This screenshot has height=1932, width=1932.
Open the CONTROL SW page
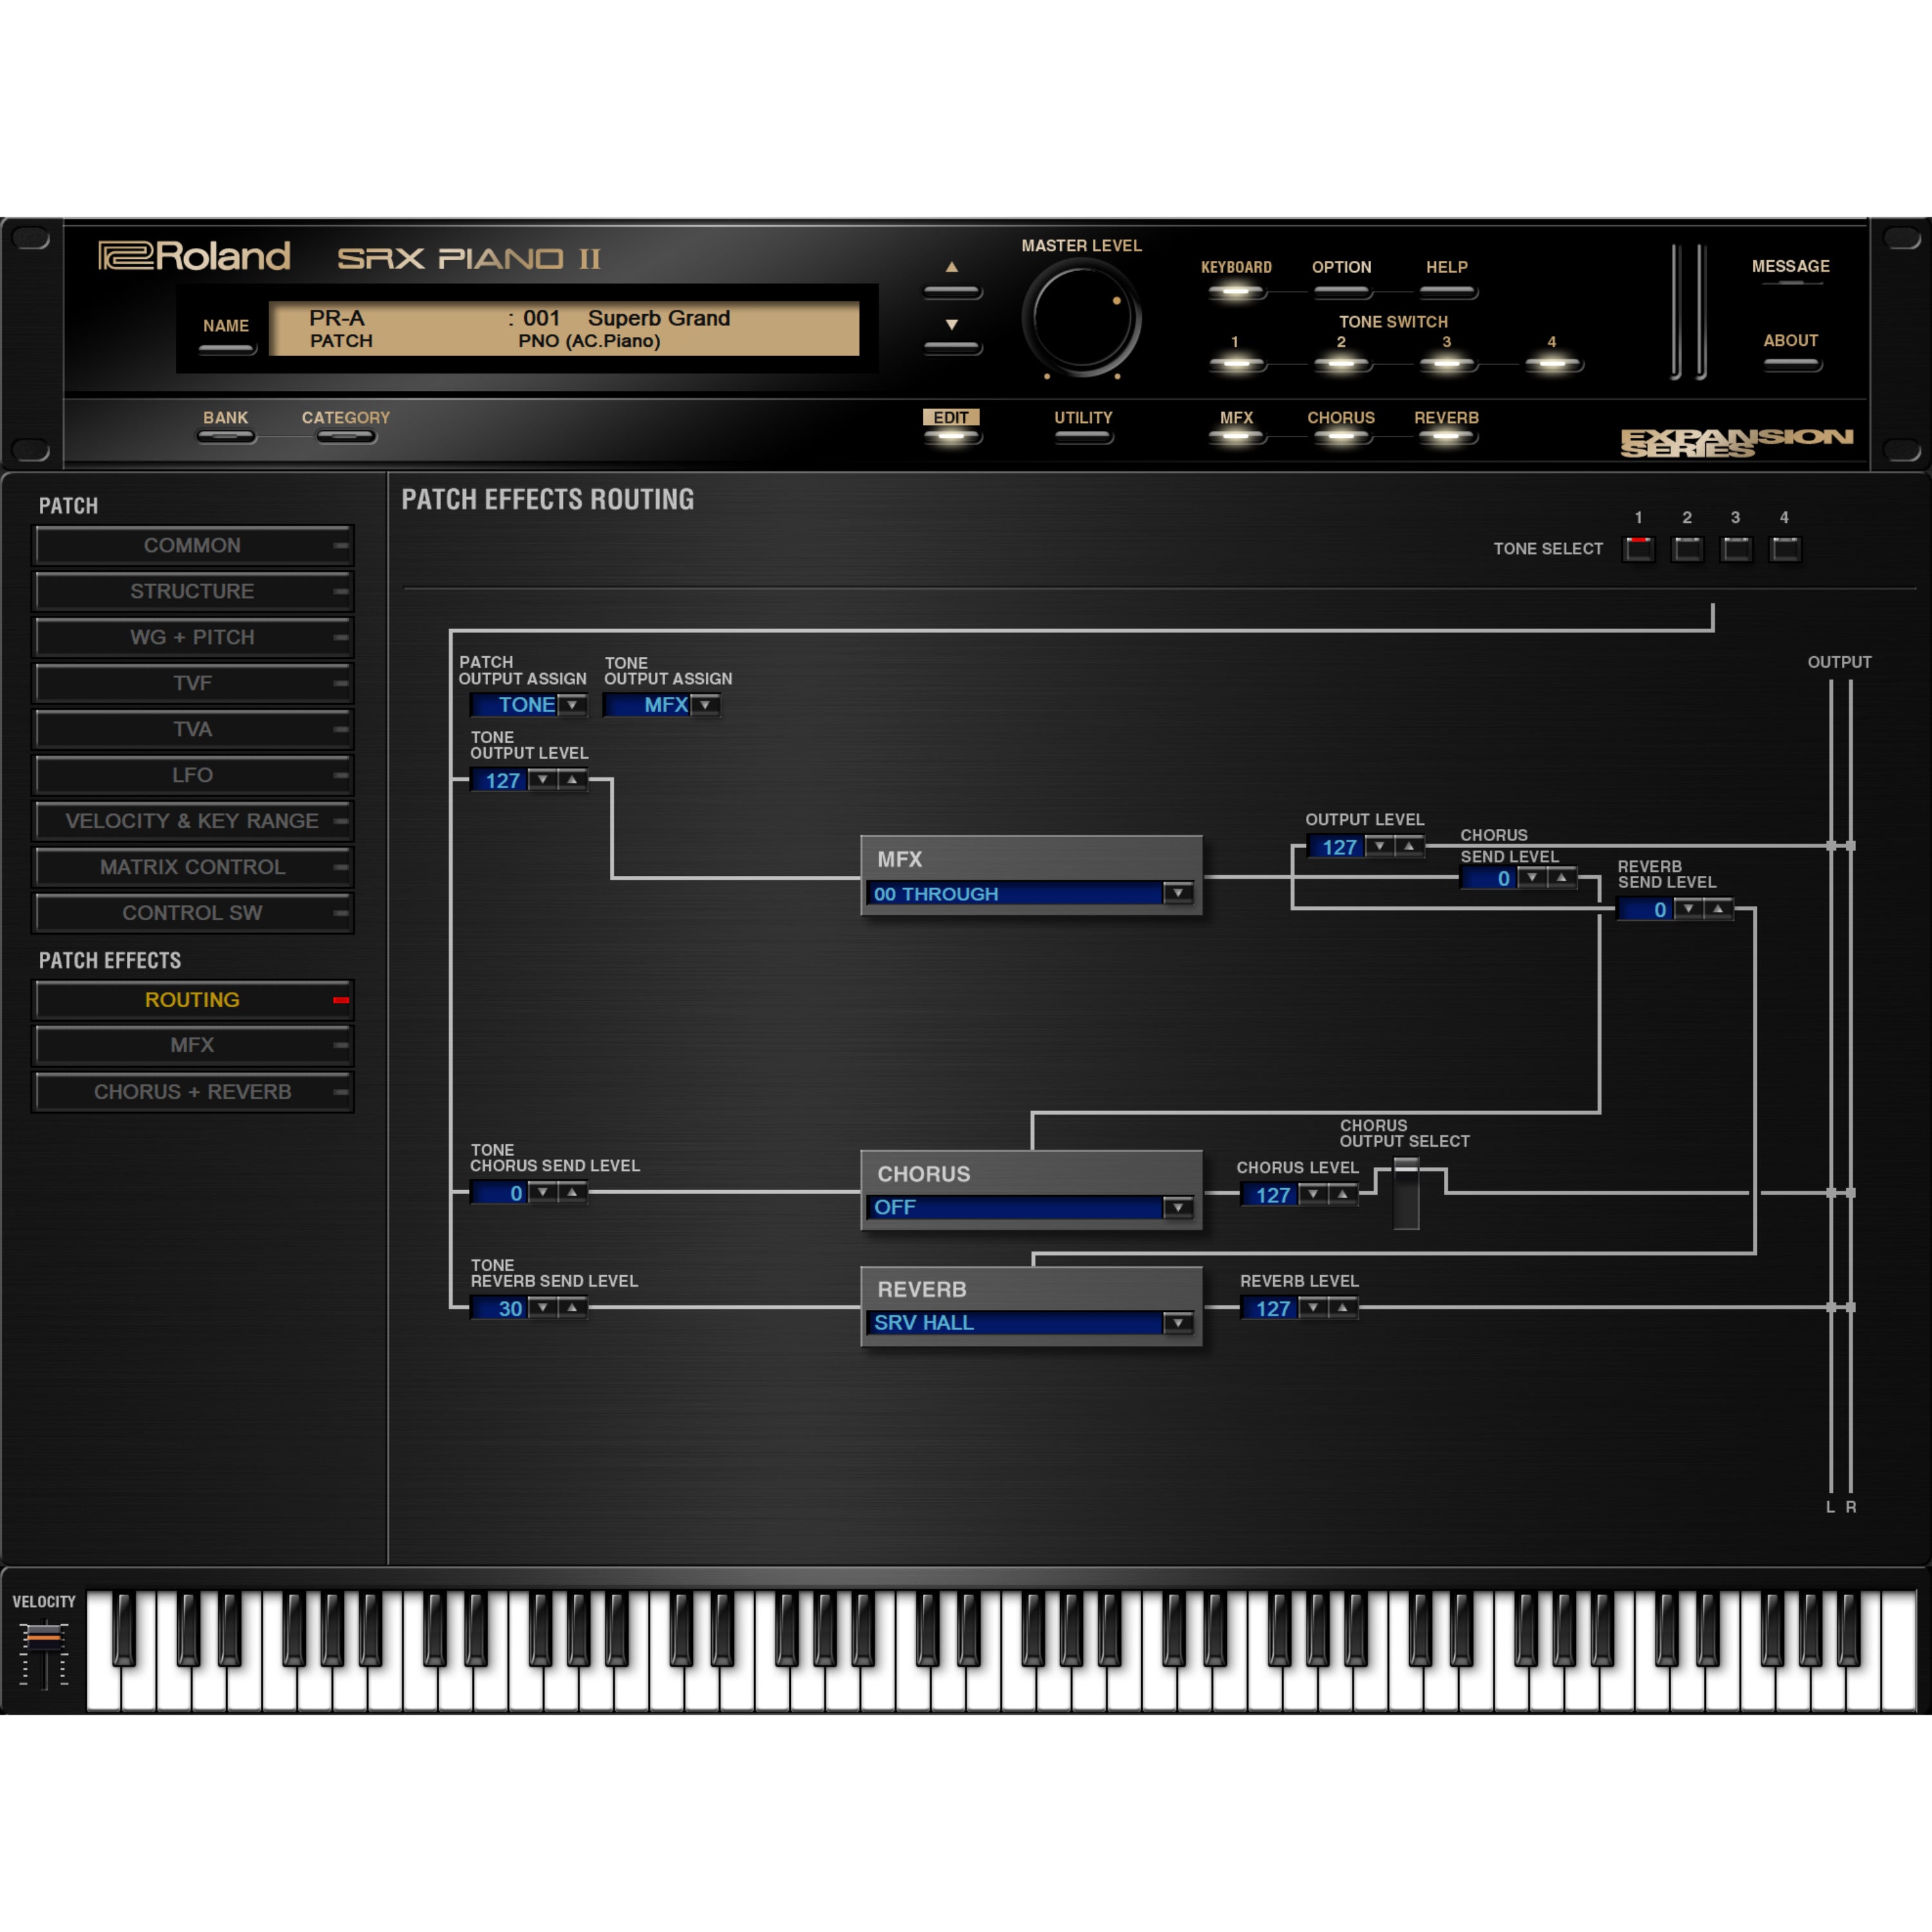(193, 913)
